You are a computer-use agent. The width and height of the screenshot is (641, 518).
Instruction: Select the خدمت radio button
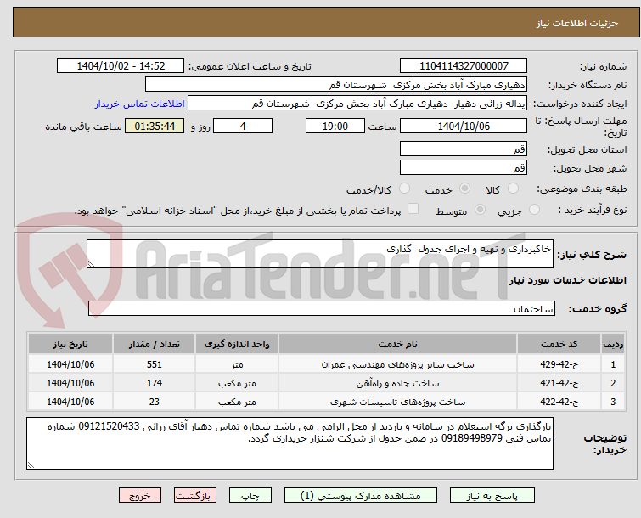pos(464,189)
